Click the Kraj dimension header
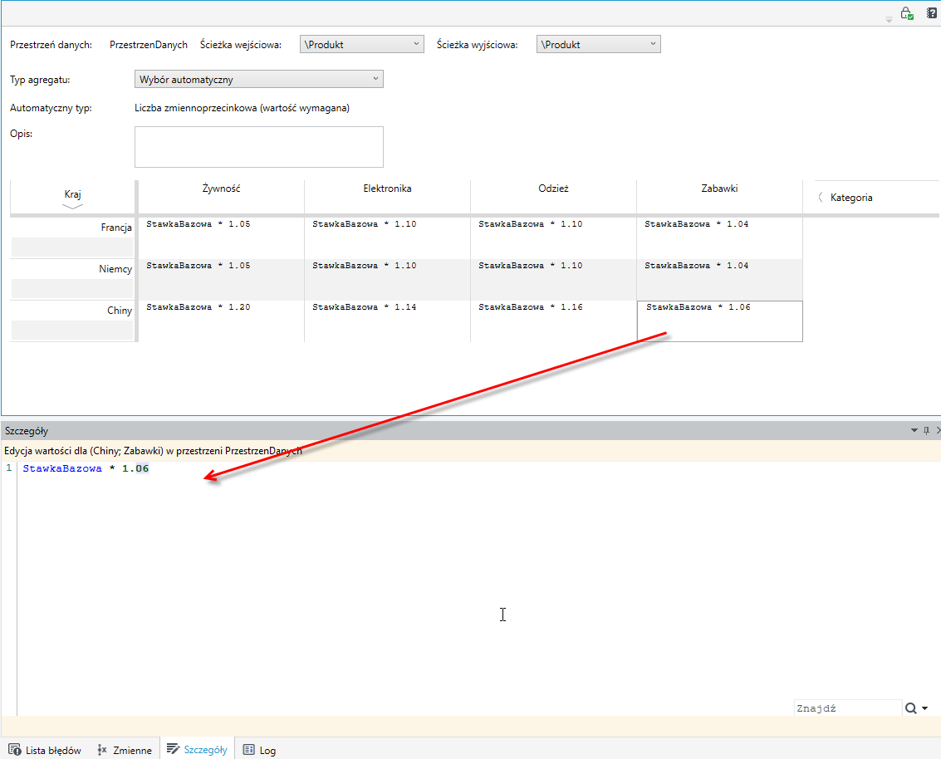The width and height of the screenshot is (941, 759). click(72, 193)
